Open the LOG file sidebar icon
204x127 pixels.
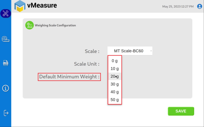point(6,63)
